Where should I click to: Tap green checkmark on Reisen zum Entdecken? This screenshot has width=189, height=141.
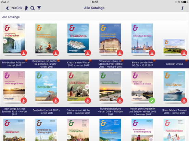[152, 100]
